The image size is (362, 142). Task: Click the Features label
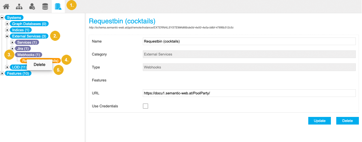[99, 80]
